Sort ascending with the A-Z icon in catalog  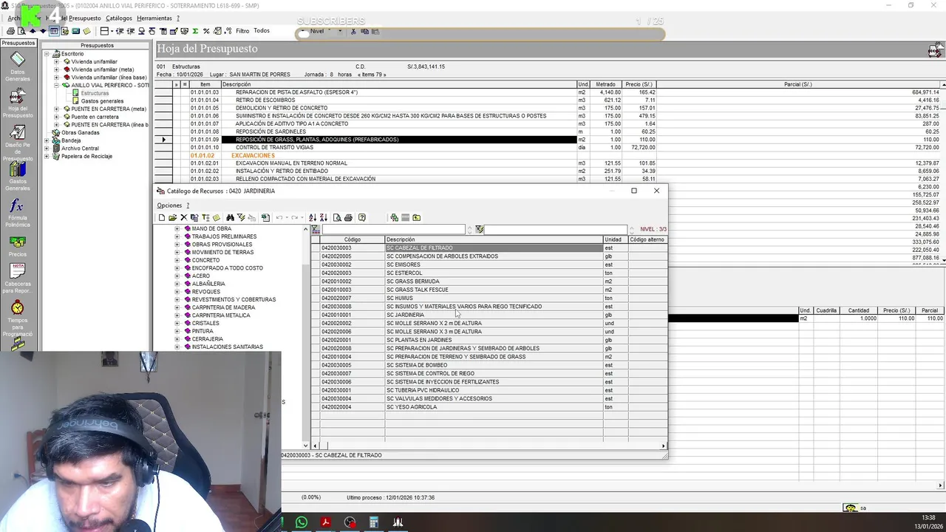pos(312,218)
